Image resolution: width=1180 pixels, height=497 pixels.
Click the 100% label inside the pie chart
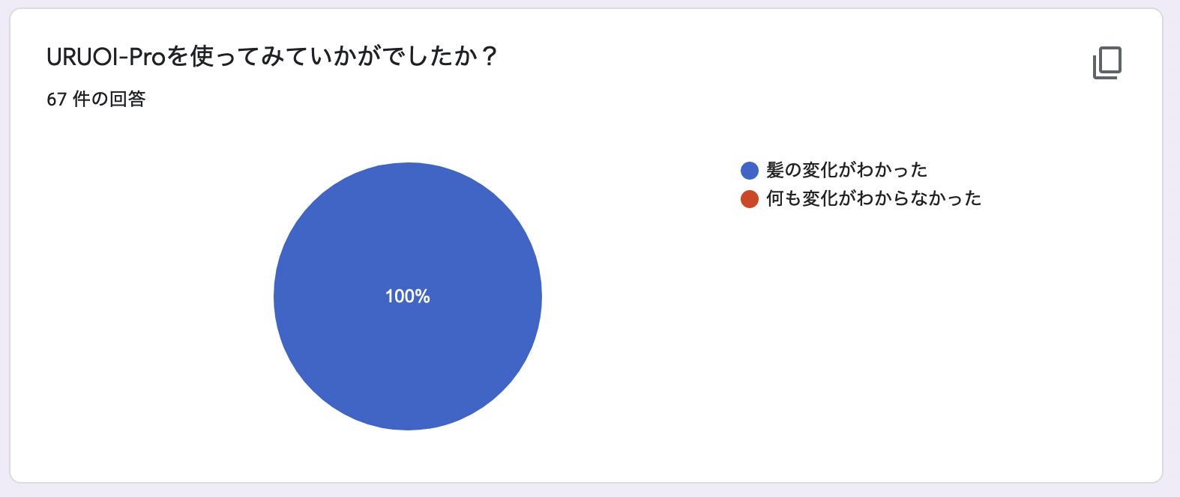point(407,296)
